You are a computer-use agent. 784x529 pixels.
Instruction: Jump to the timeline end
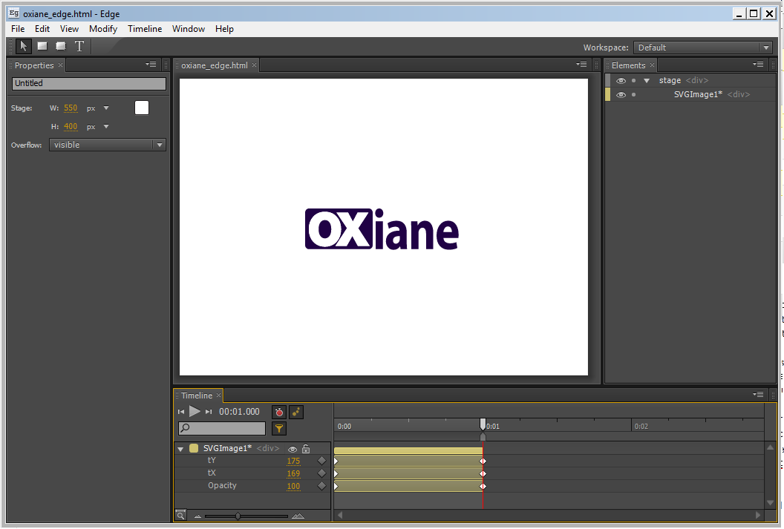pyautogui.click(x=209, y=412)
